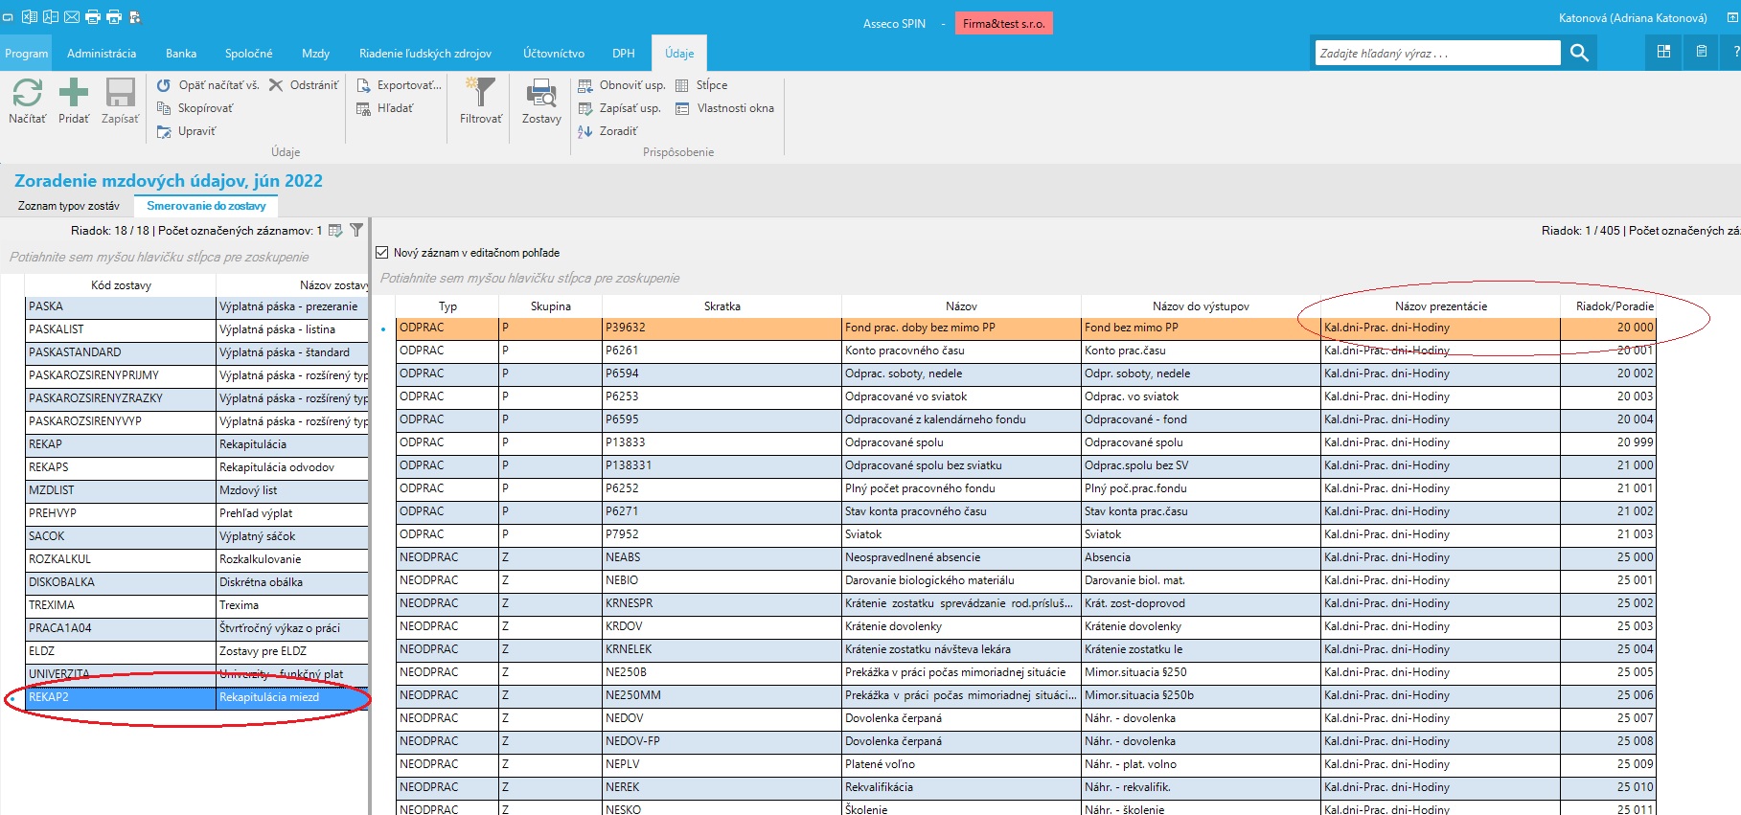Click the Filtrovať funnel icon
Image resolution: width=1741 pixels, height=815 pixels.
click(x=480, y=92)
